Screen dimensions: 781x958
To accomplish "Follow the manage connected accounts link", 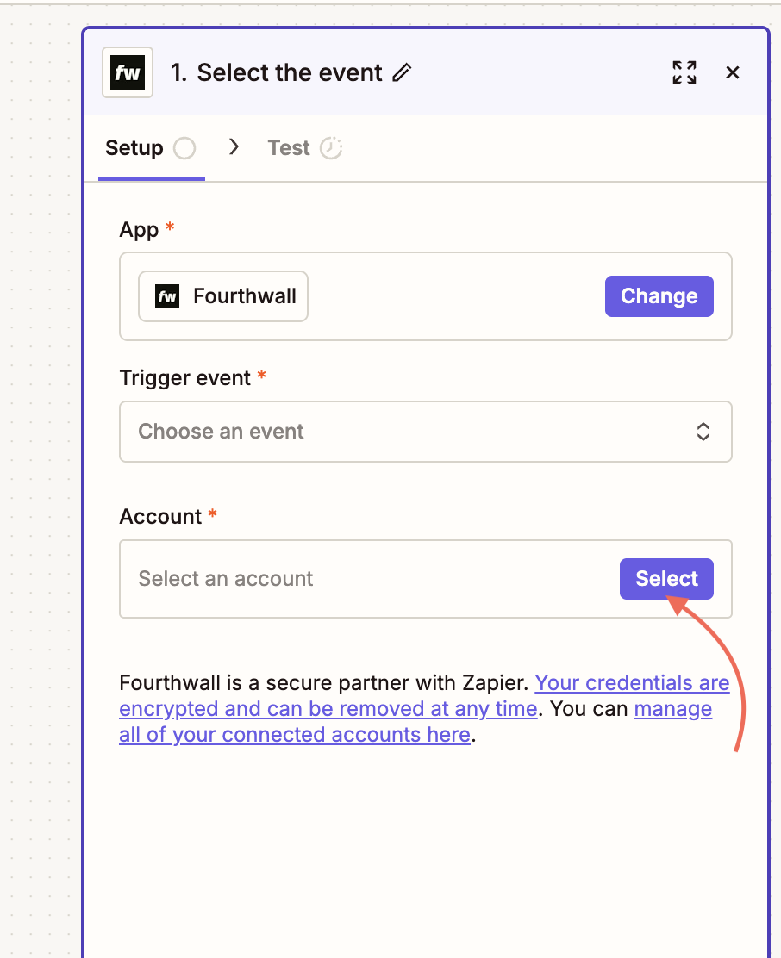I will [x=672, y=710].
